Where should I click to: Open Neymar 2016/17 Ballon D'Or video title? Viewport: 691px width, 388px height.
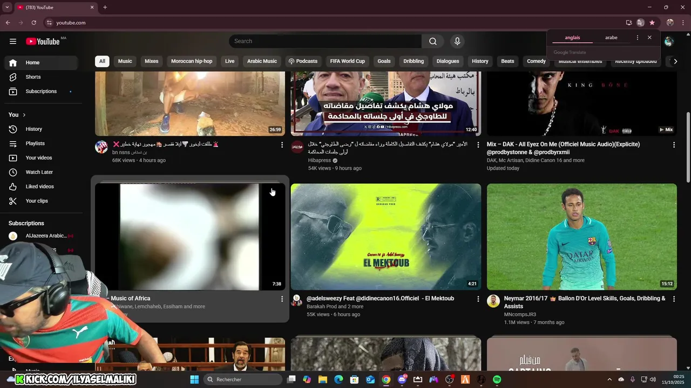585,302
